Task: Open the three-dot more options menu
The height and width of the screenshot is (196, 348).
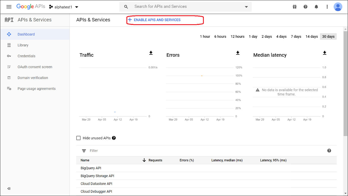Action: pyautogui.click(x=327, y=7)
